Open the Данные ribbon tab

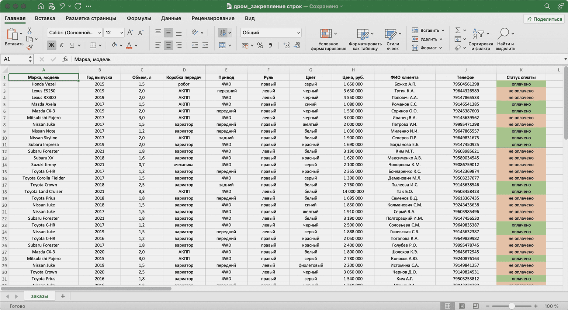tap(171, 18)
